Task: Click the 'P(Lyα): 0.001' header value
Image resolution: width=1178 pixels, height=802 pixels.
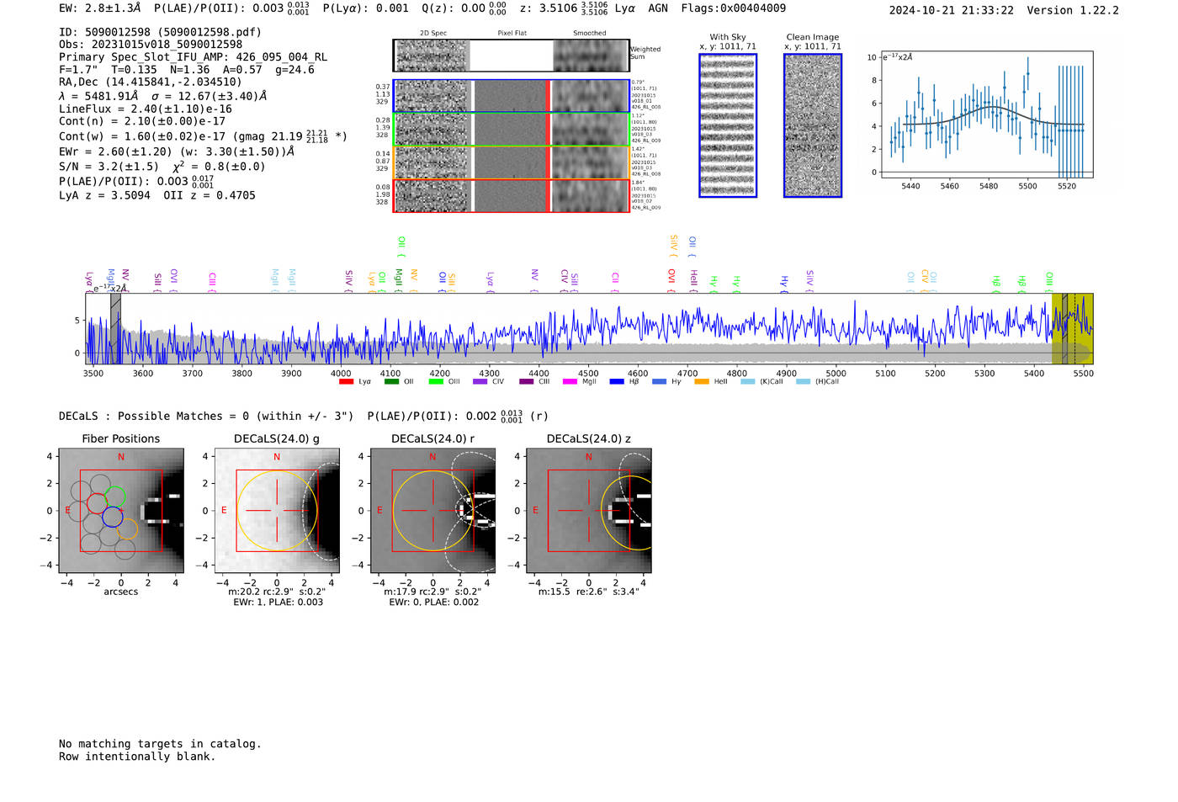Action: tap(365, 8)
